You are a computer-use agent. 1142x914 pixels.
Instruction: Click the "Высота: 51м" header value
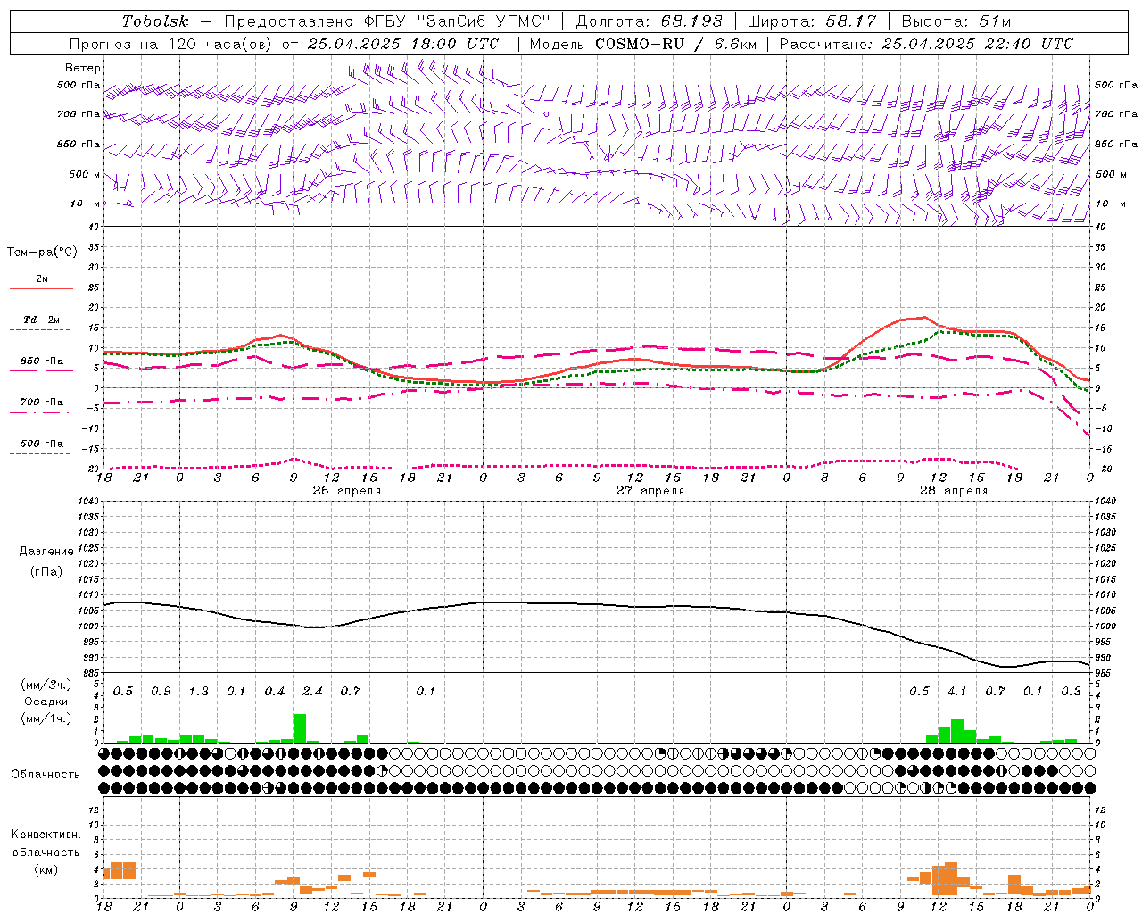tap(956, 21)
